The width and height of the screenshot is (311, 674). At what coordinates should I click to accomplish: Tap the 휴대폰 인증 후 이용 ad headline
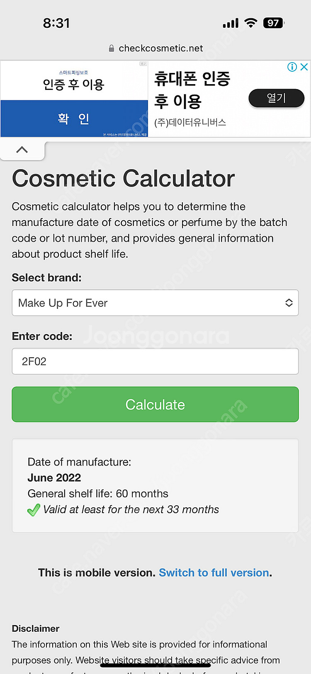point(192,90)
